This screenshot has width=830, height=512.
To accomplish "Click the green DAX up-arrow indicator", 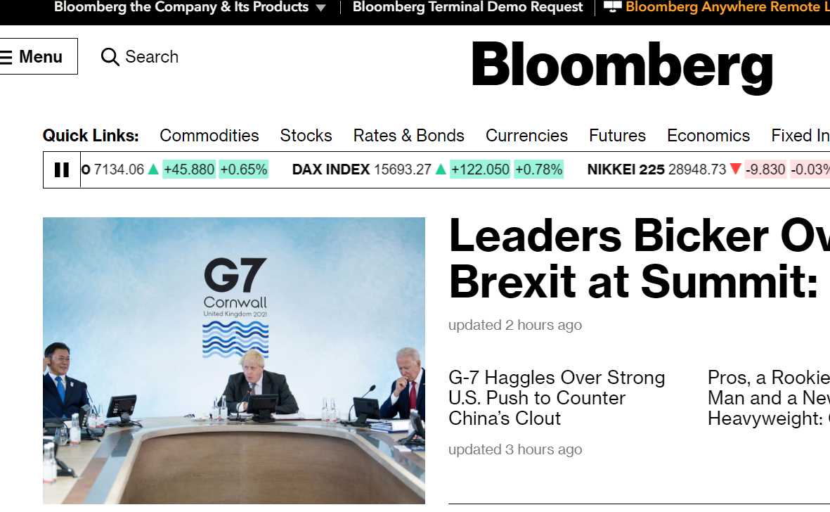I will click(x=441, y=169).
